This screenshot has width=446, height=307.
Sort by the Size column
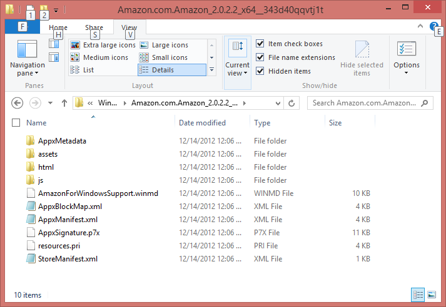[335, 123]
